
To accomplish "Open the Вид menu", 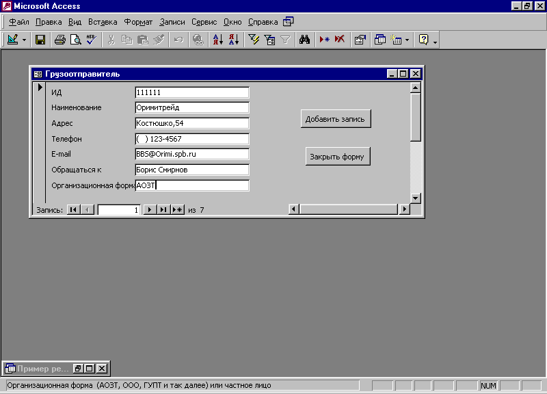I will (x=75, y=22).
